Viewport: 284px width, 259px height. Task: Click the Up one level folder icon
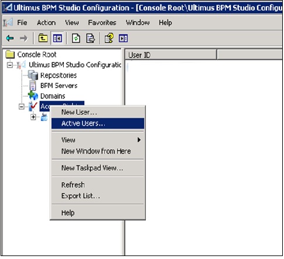pyautogui.click(x=43, y=38)
